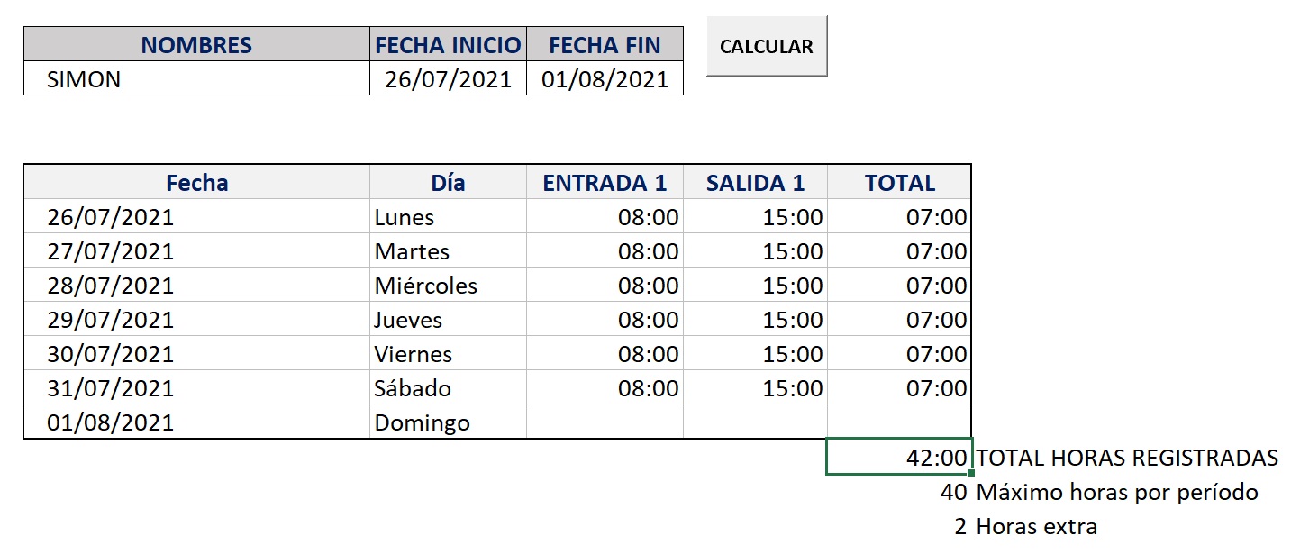Viewport: 1291px width, 554px height.
Task: Click the end date 01/08/2021 cell
Action: (605, 79)
